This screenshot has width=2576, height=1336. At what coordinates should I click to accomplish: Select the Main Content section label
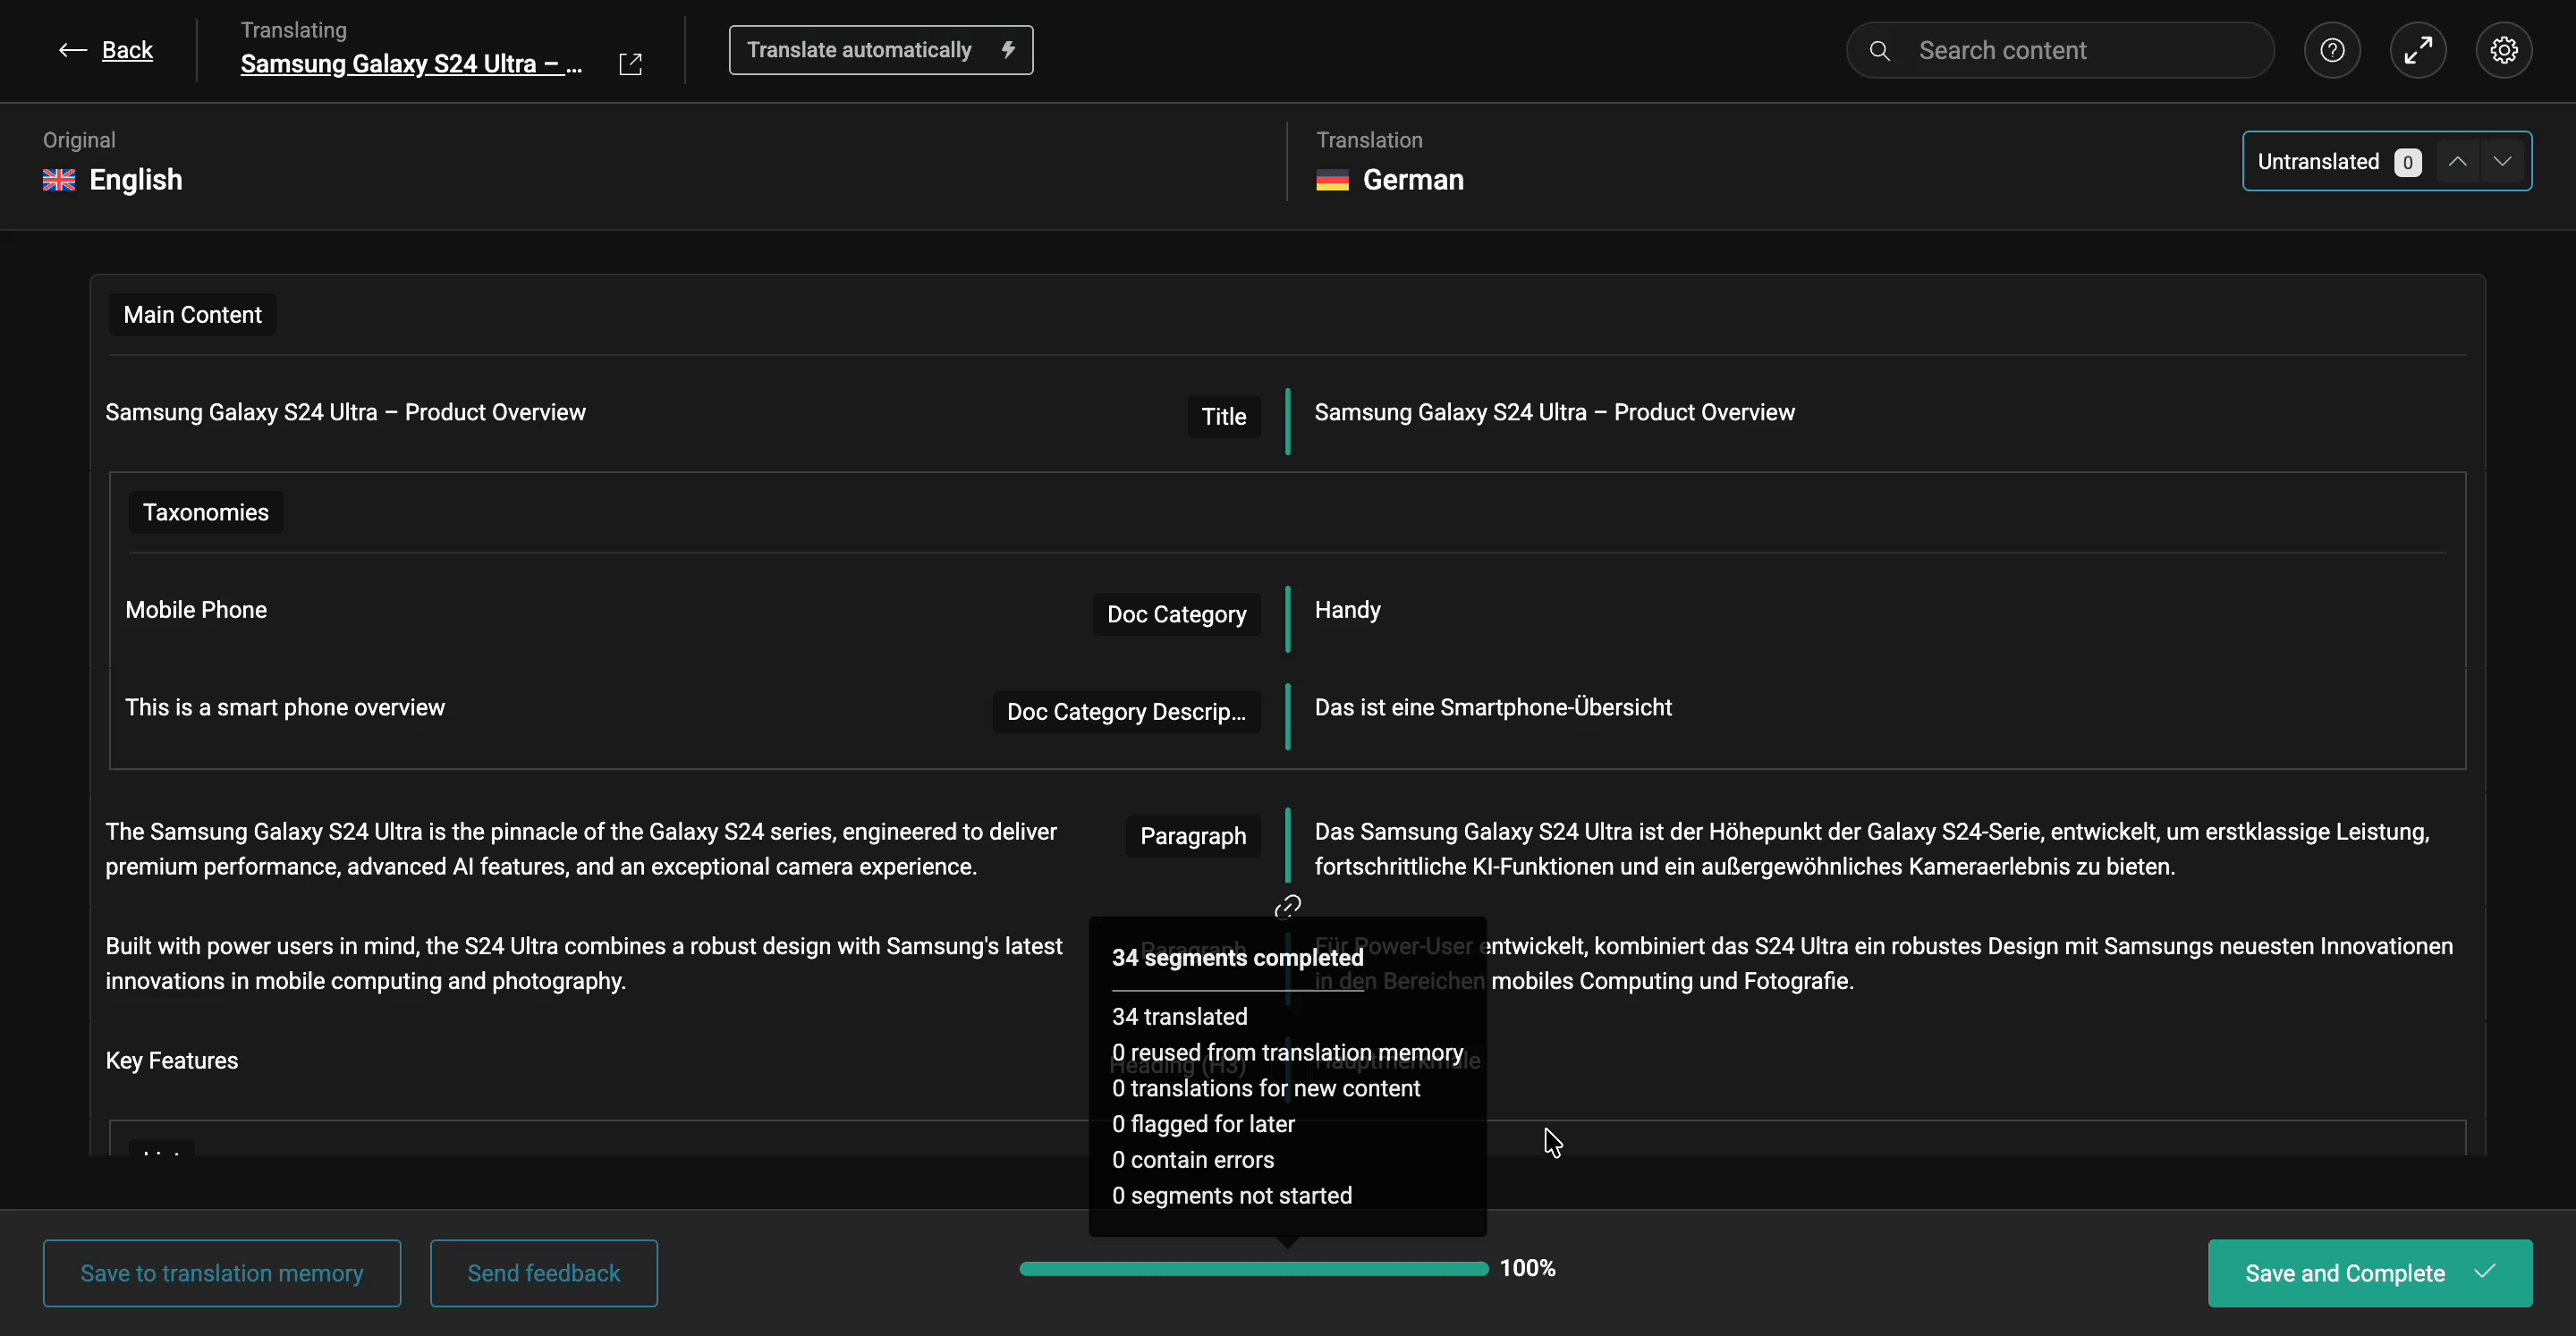click(192, 314)
